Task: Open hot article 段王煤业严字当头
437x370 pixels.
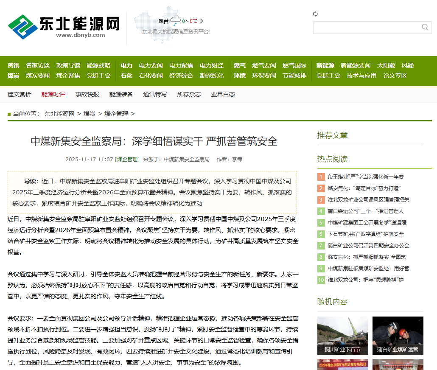Action: (365, 177)
